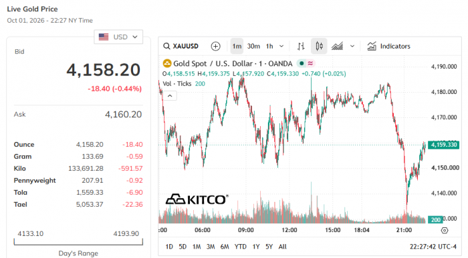Click the gold coin symbol icon

click(x=167, y=63)
